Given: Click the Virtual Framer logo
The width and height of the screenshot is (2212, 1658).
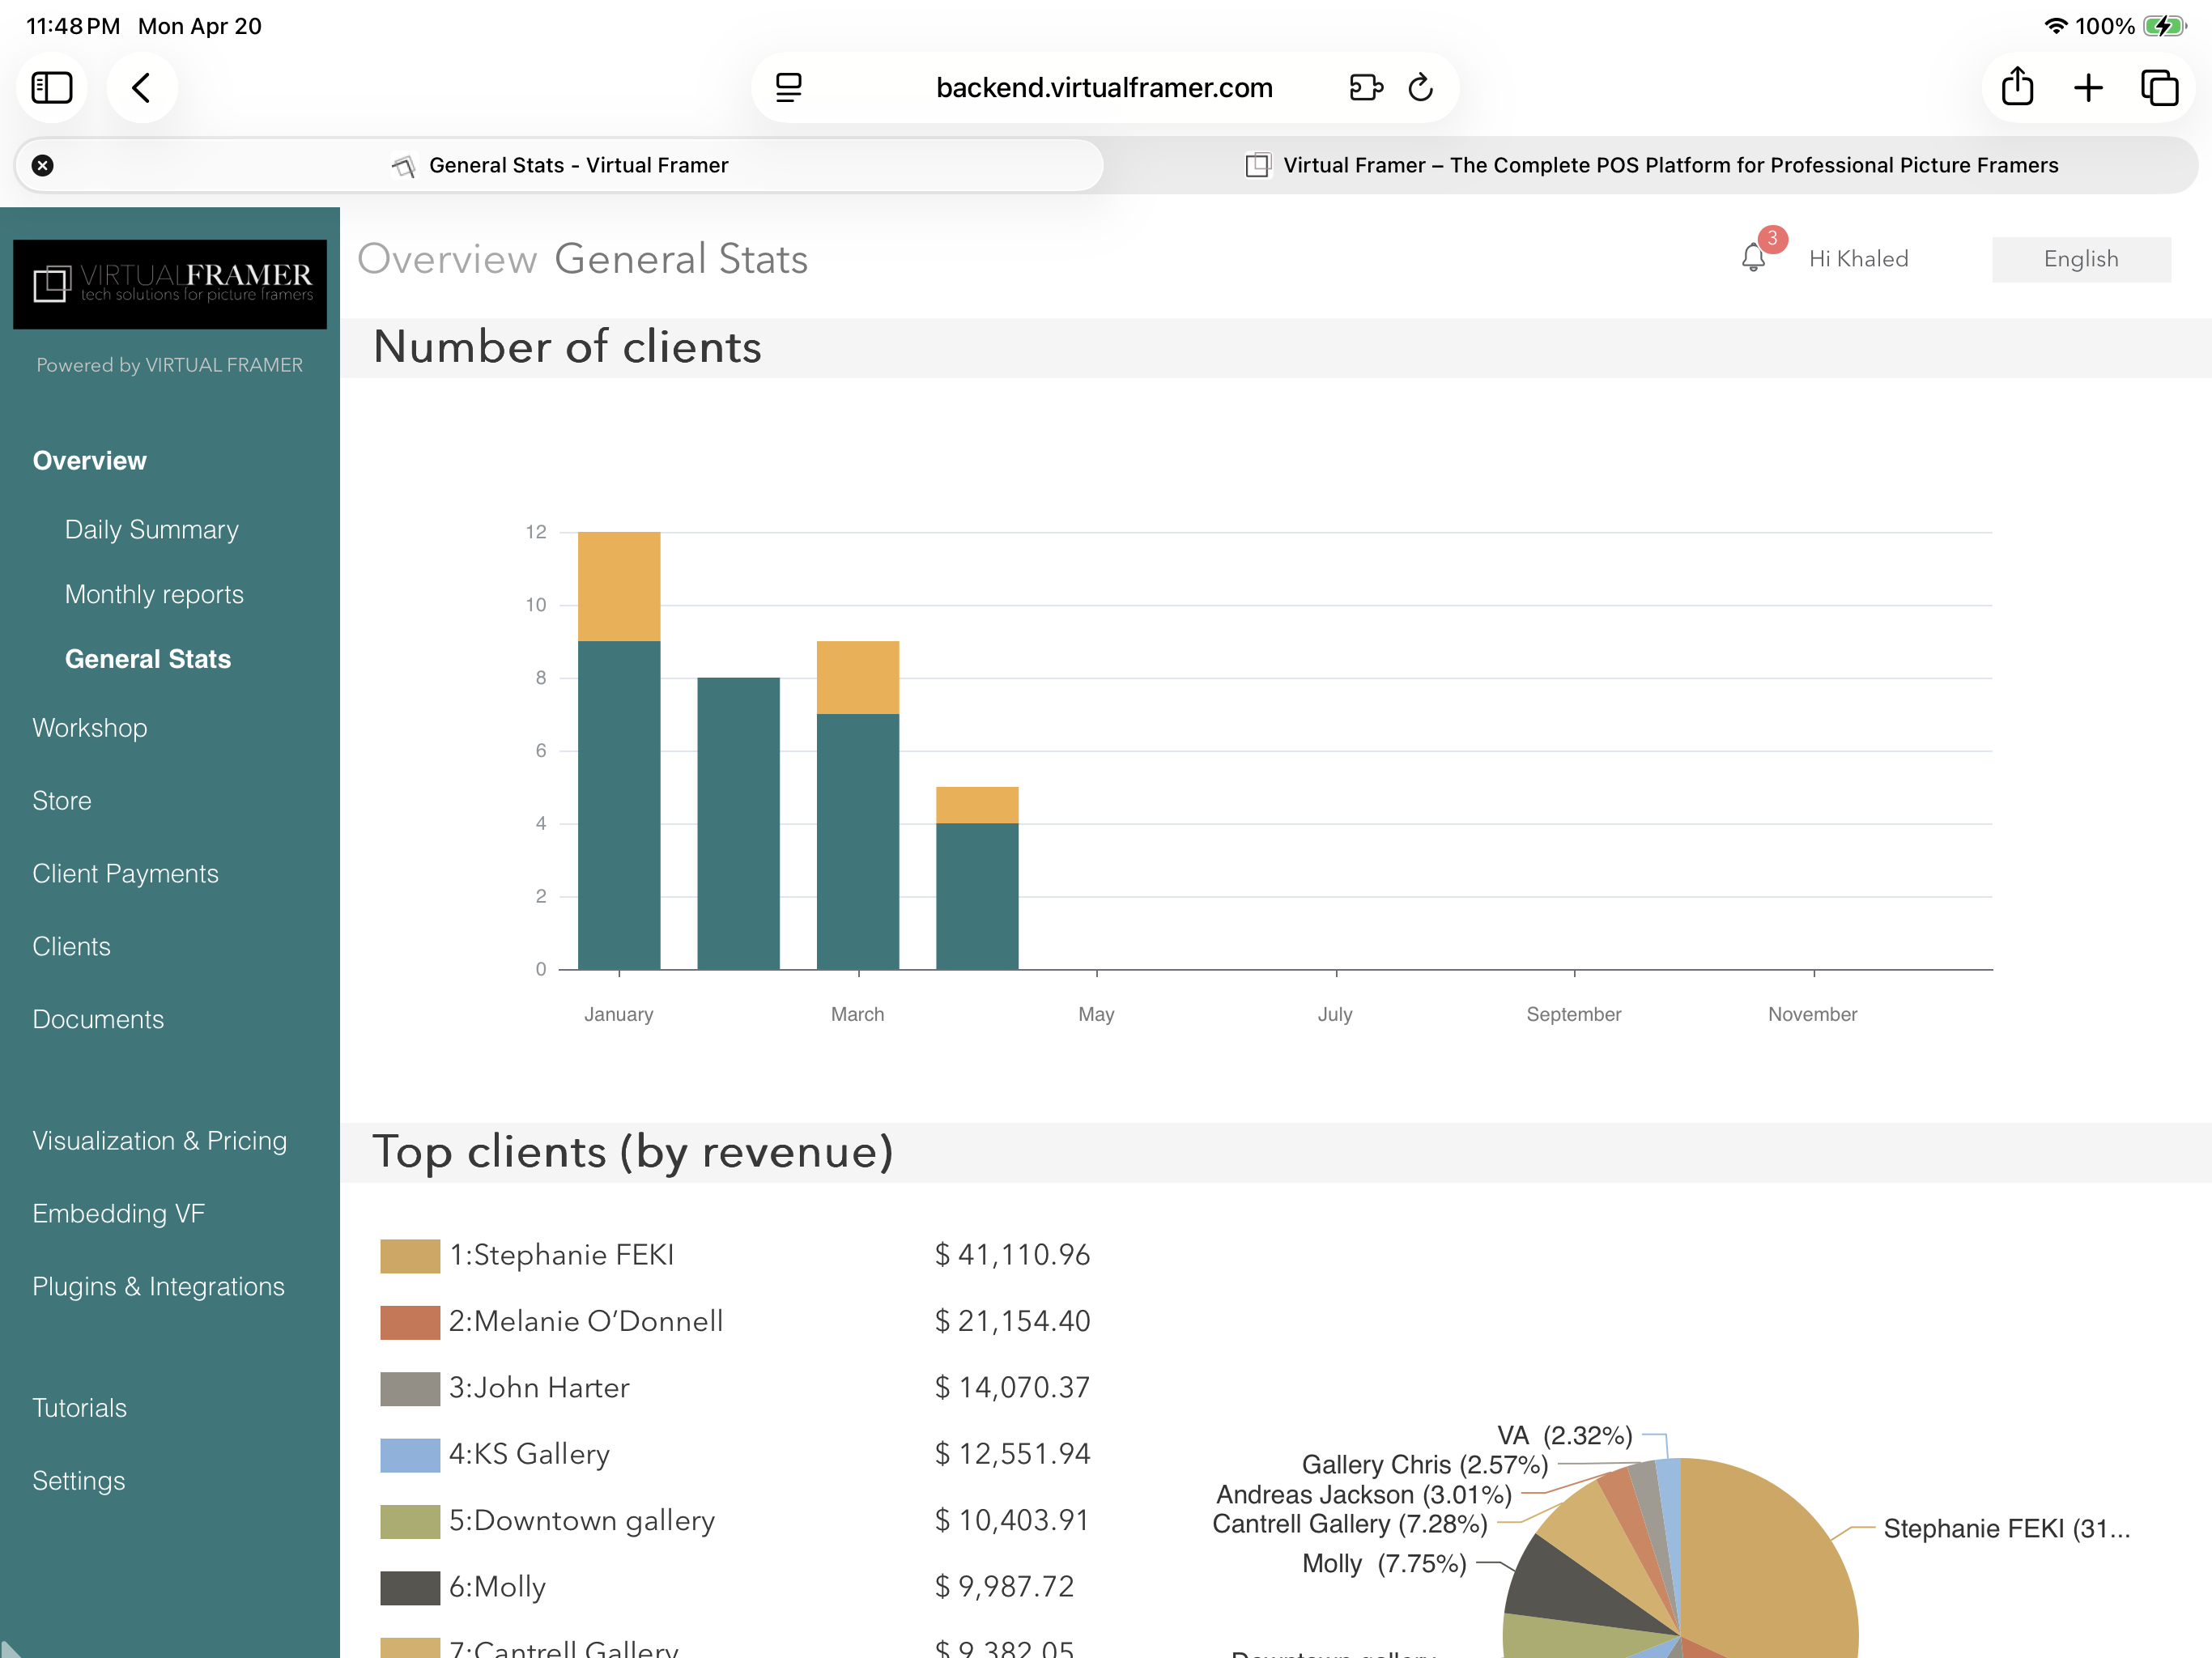Looking at the screenshot, I should [x=170, y=284].
